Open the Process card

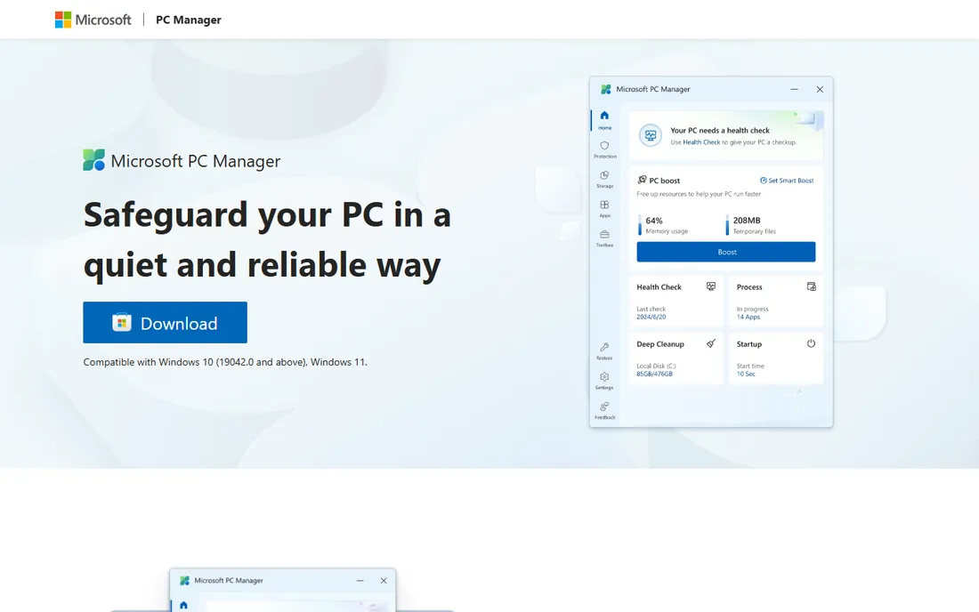(x=776, y=302)
